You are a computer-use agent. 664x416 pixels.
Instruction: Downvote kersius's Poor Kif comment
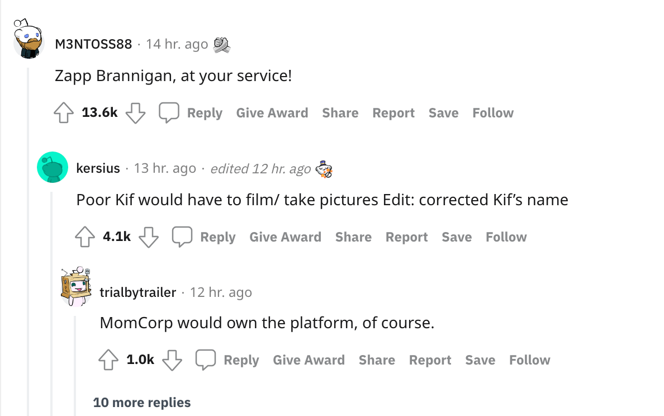tap(149, 237)
